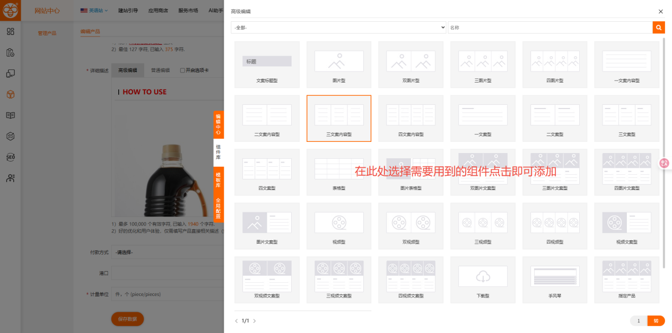Select the 文案标题型 component
The height and width of the screenshot is (333, 672).
[x=267, y=65]
